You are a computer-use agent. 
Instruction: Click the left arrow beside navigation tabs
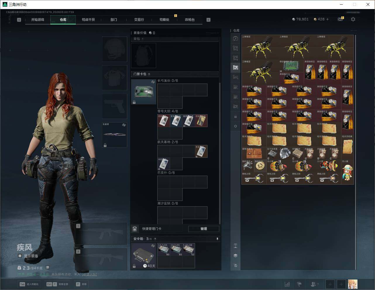coord(19,20)
